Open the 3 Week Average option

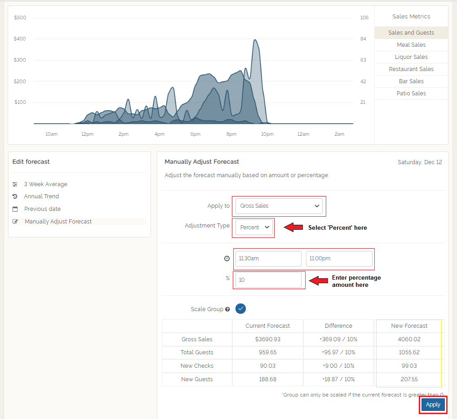pos(45,184)
